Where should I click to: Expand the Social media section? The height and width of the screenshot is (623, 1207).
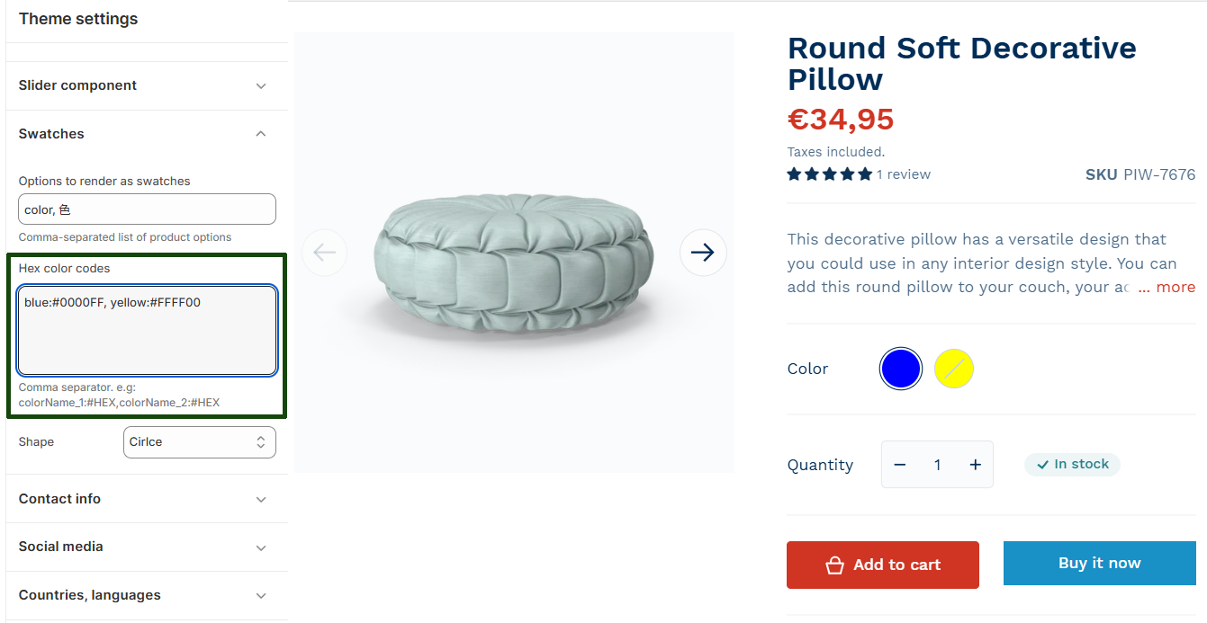point(146,547)
